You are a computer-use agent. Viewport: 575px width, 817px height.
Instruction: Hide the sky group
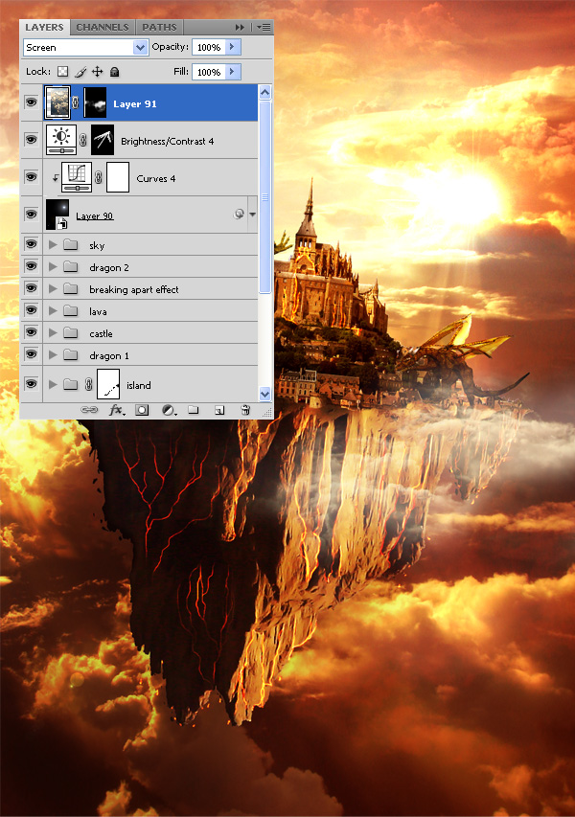click(32, 244)
